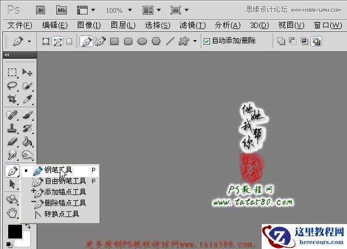This screenshot has height=249, width=347.
Task: Open the 编辑(E) menu
Action: pos(55,25)
